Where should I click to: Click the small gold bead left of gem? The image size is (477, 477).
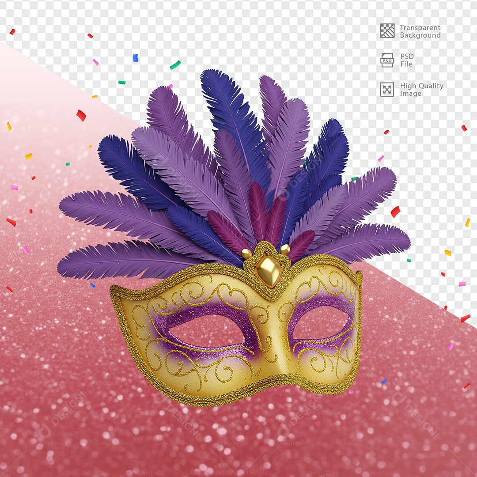(x=246, y=254)
